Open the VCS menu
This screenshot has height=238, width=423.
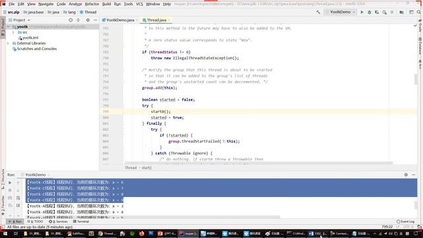point(139,4)
